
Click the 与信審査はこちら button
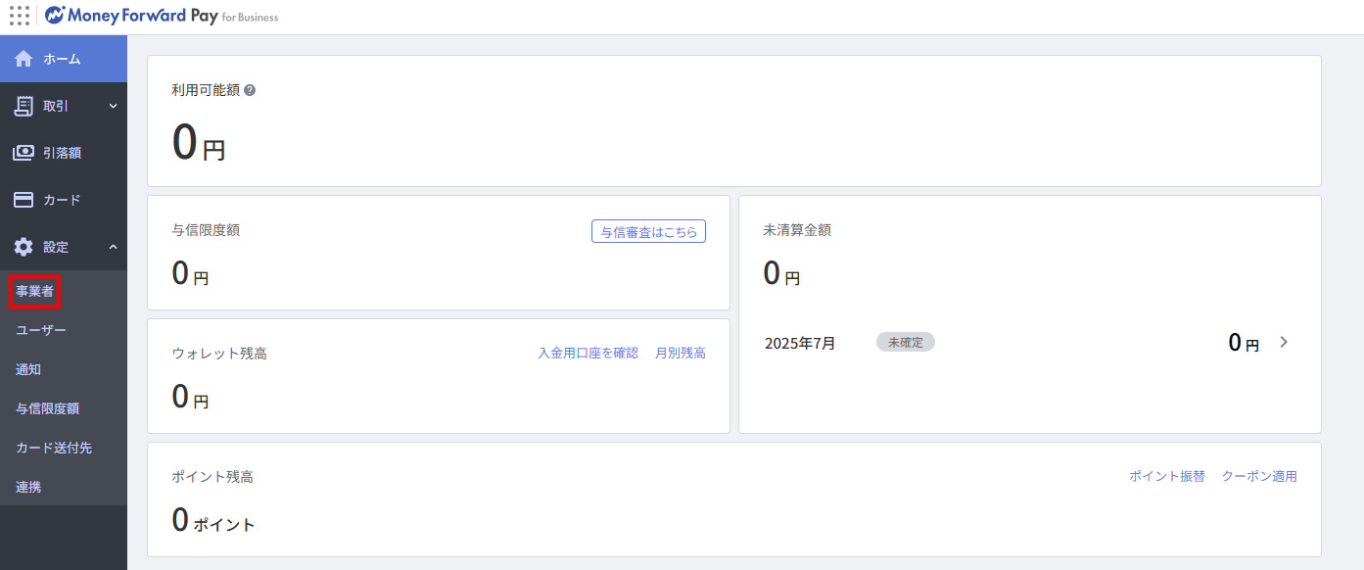coord(648,231)
